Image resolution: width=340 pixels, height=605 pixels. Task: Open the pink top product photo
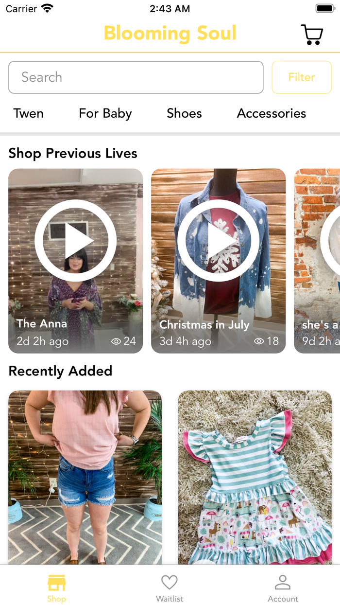[85, 477]
